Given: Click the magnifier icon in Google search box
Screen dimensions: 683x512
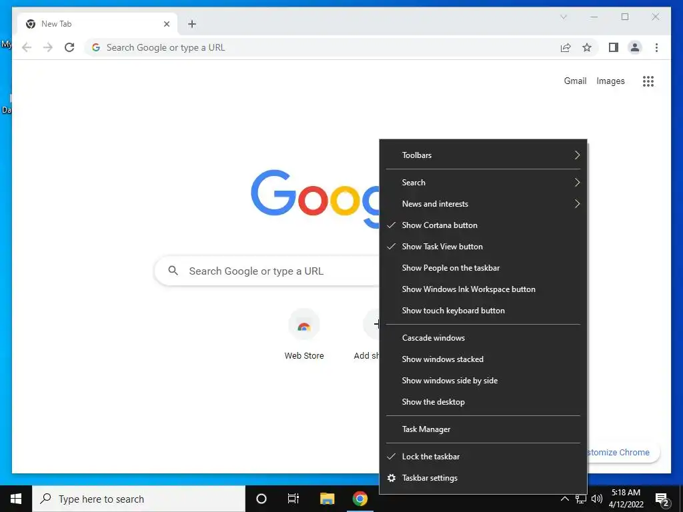Looking at the screenshot, I should point(173,271).
